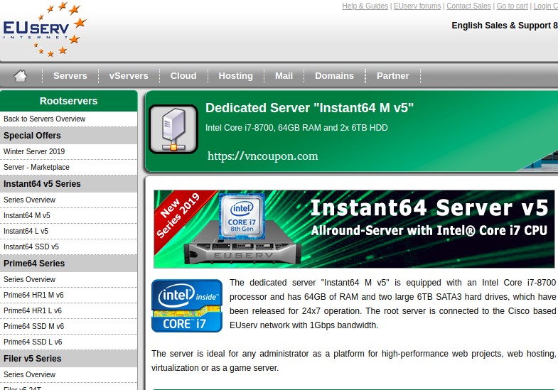558x390 pixels.
Task: Click the home icon in navigation bar
Action: tap(21, 76)
